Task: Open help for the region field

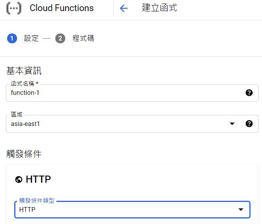Action: 249,124
